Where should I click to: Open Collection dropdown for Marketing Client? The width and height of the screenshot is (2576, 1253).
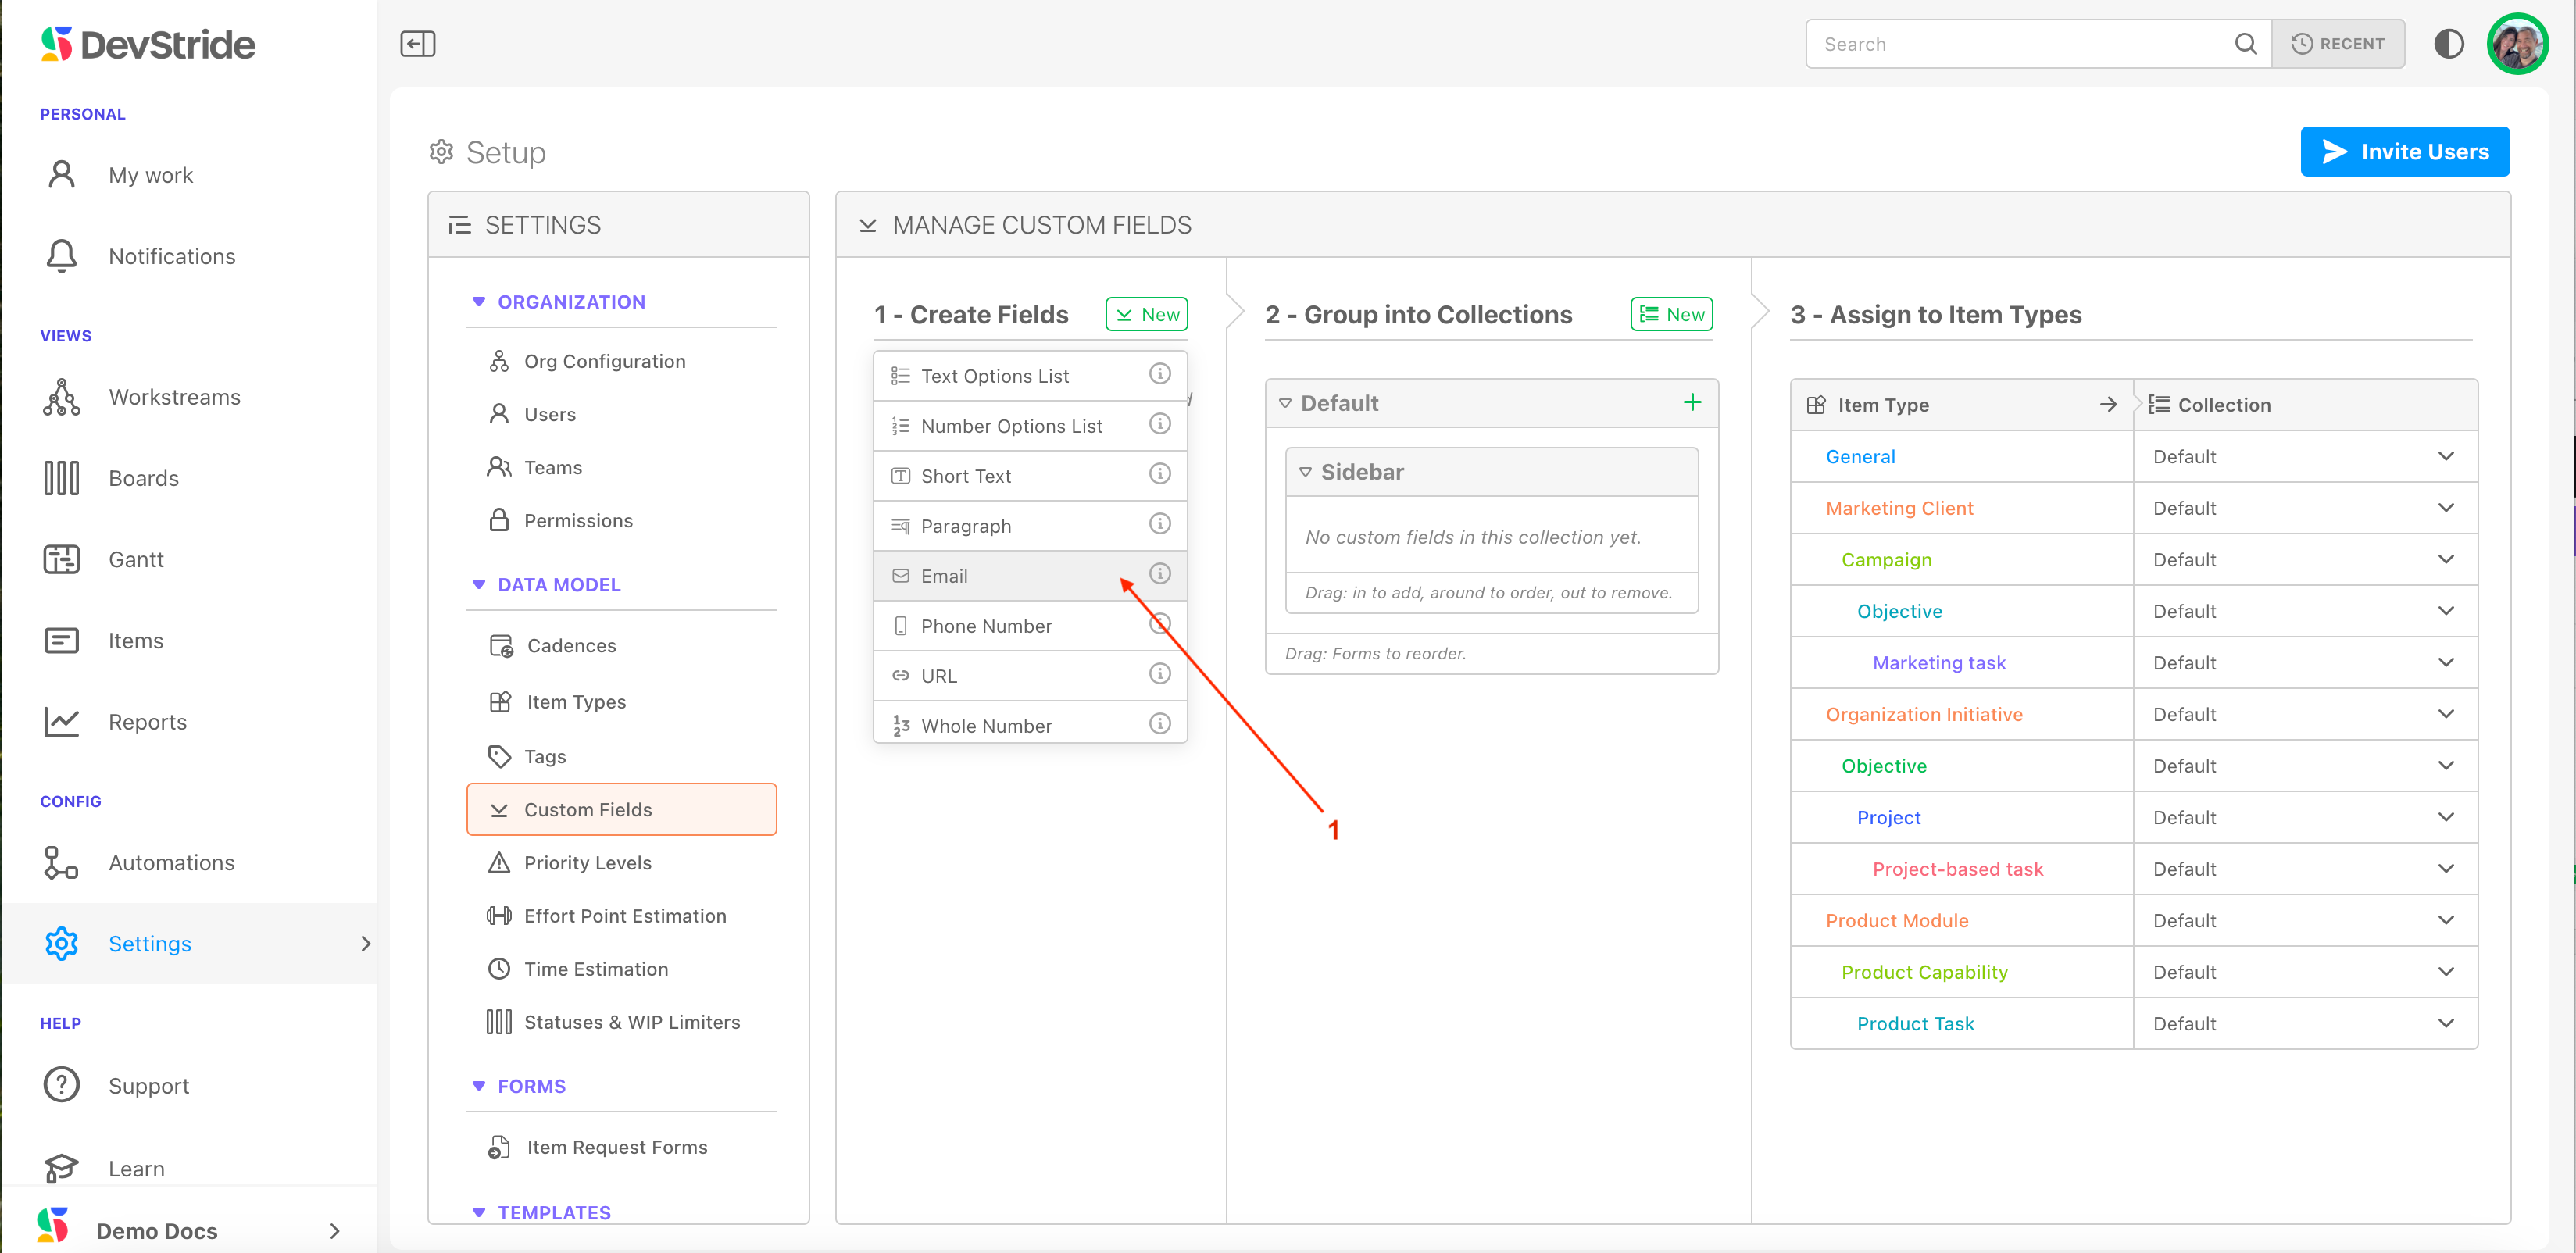pyautogui.click(x=2445, y=508)
